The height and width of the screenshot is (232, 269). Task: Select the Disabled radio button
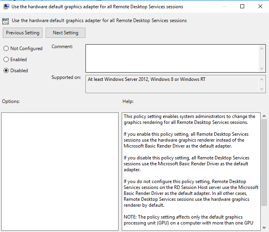click(6, 71)
